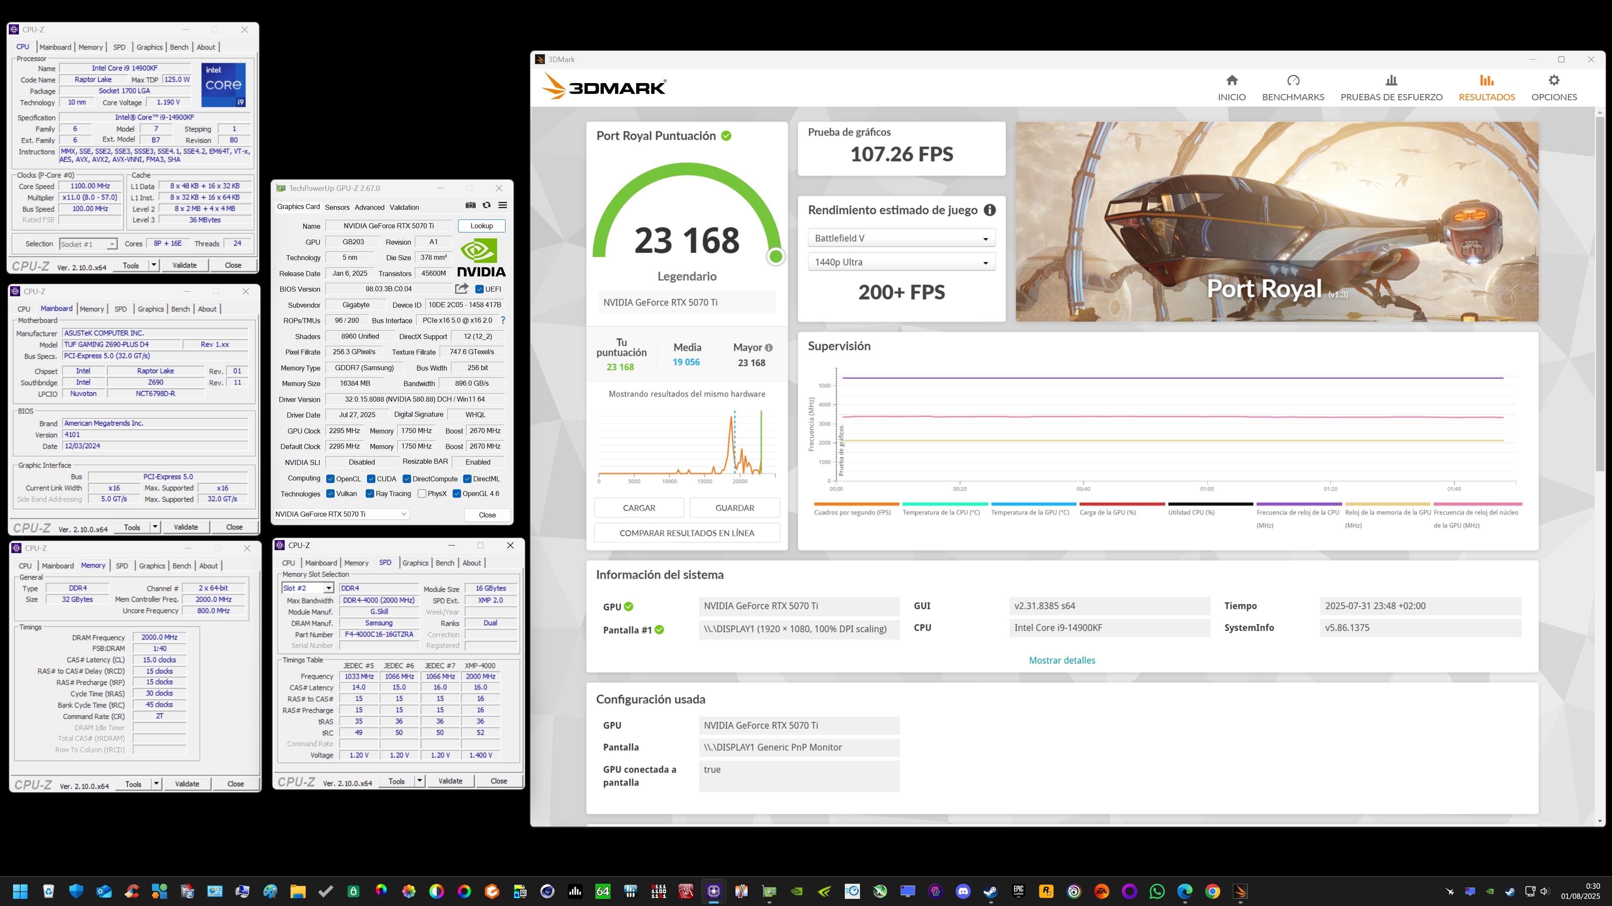Click the GPU-Z refresh icon
Screen dimensions: 1612x906
(x=486, y=205)
